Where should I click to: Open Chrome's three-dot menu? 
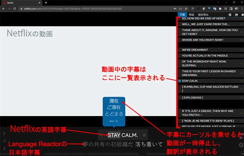pyautogui.click(x=242, y=9)
